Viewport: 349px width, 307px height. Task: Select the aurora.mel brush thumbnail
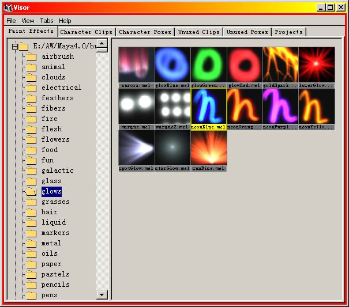tap(136, 65)
